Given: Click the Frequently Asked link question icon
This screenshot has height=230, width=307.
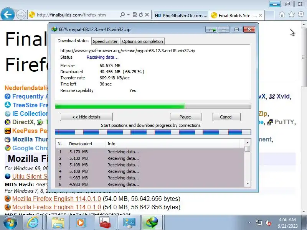Looking at the screenshot, I should pyautogui.click(x=7, y=97).
